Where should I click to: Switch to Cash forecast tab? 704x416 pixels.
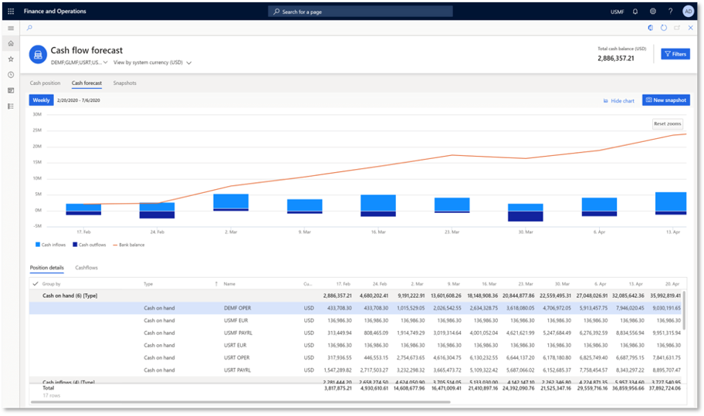pyautogui.click(x=86, y=83)
